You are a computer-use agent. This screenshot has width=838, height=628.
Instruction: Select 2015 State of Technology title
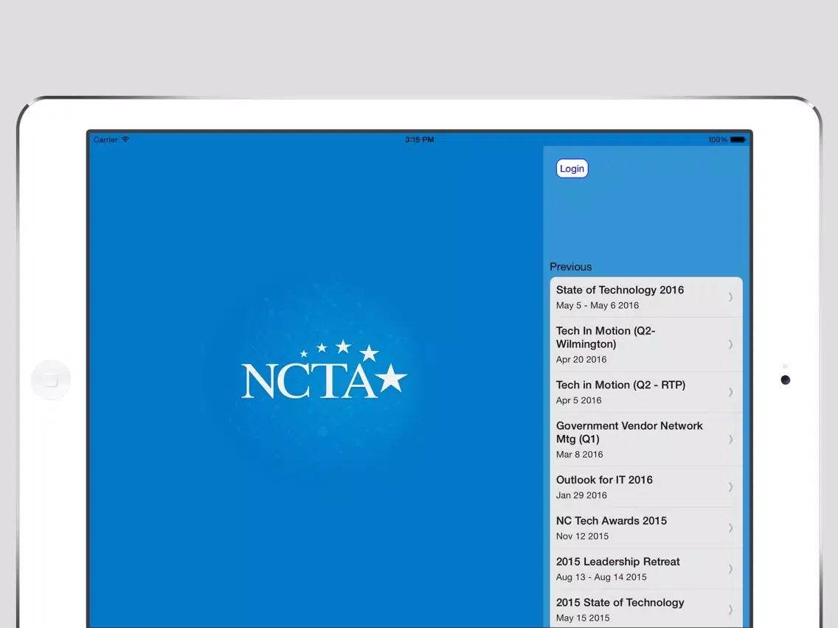620,602
